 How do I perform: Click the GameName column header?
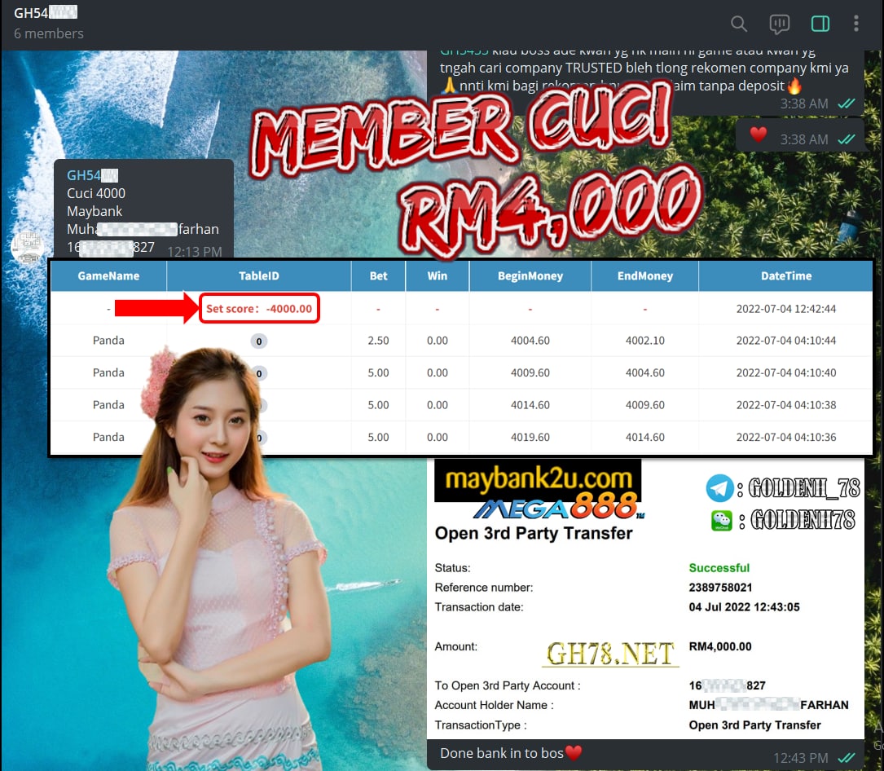point(108,275)
